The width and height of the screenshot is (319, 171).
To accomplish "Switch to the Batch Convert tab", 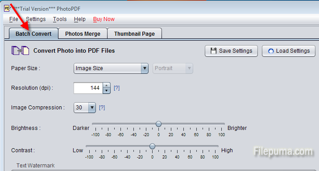I will point(33,33).
